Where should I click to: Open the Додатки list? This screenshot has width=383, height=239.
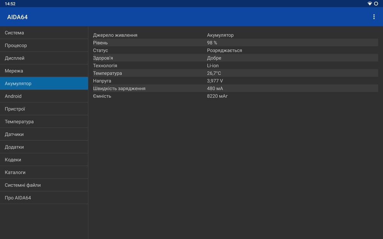pyautogui.click(x=44, y=147)
